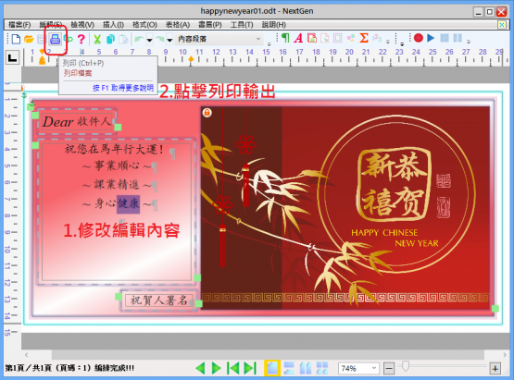The width and height of the screenshot is (514, 380).
Task: Open a file with the folder icon
Action: (29, 39)
